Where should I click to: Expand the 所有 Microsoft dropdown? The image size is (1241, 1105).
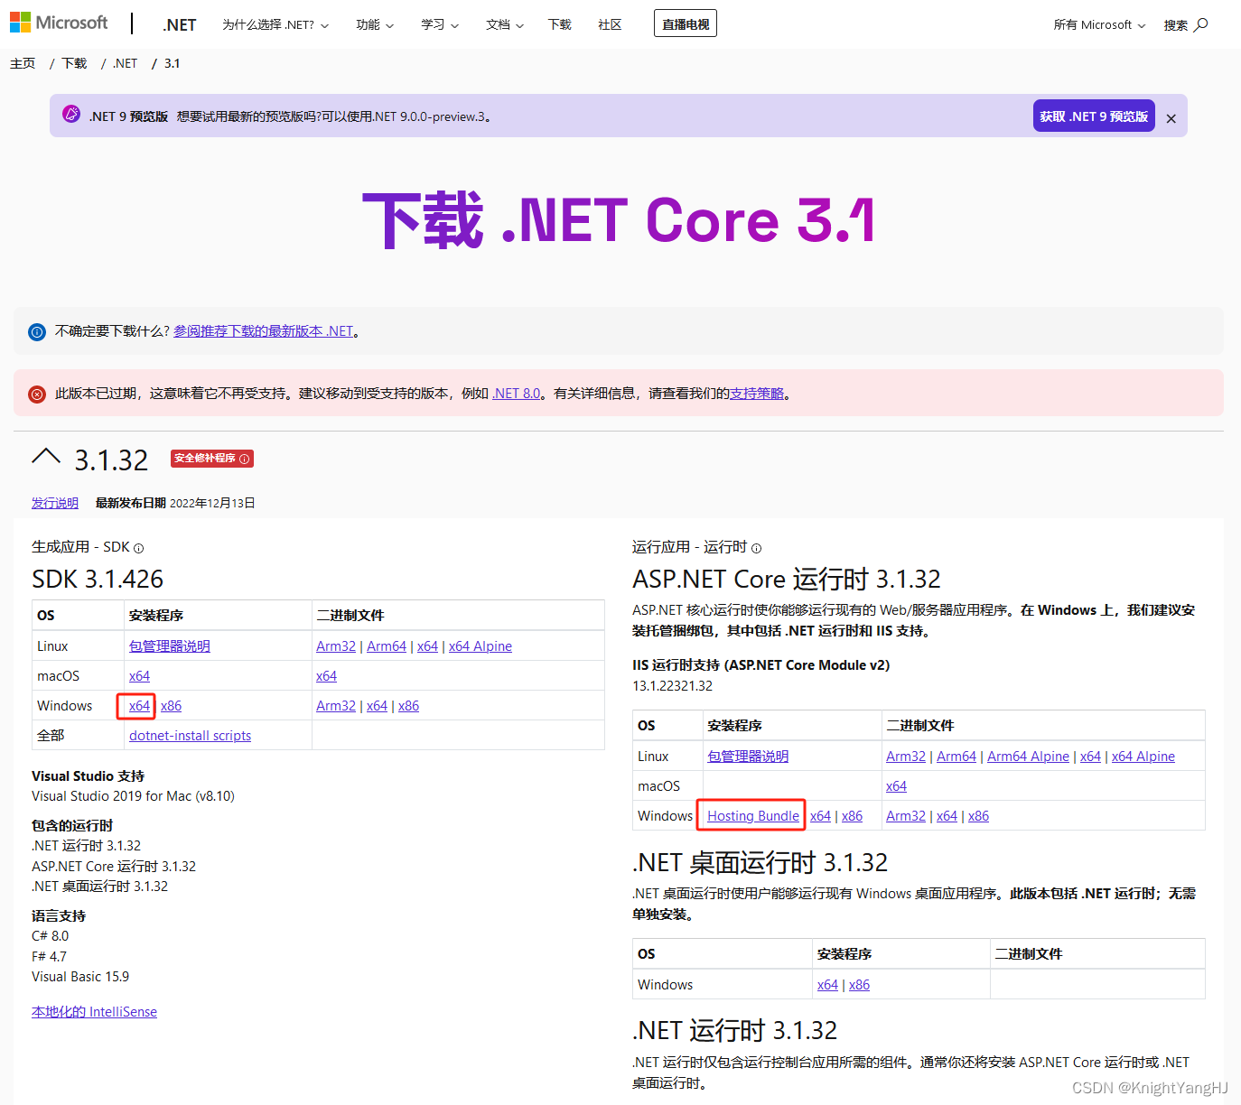1099,24
